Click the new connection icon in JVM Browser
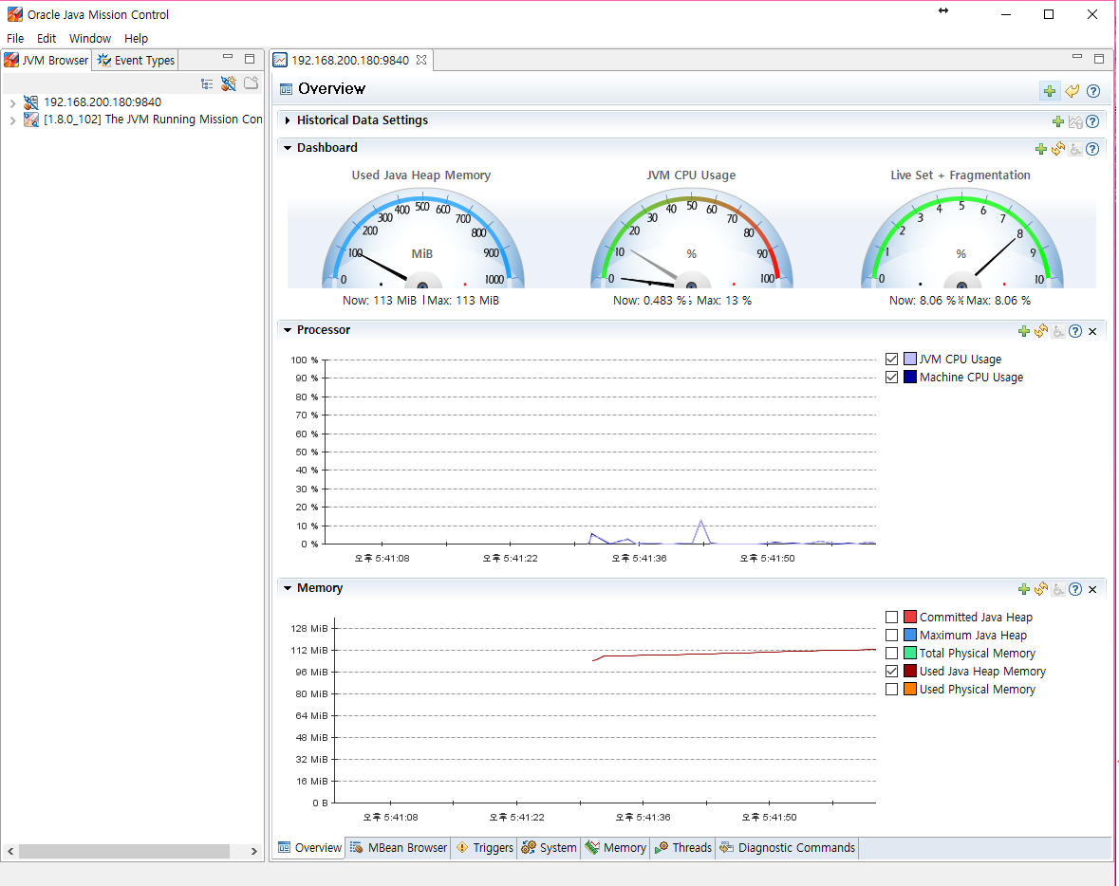 pyautogui.click(x=229, y=84)
